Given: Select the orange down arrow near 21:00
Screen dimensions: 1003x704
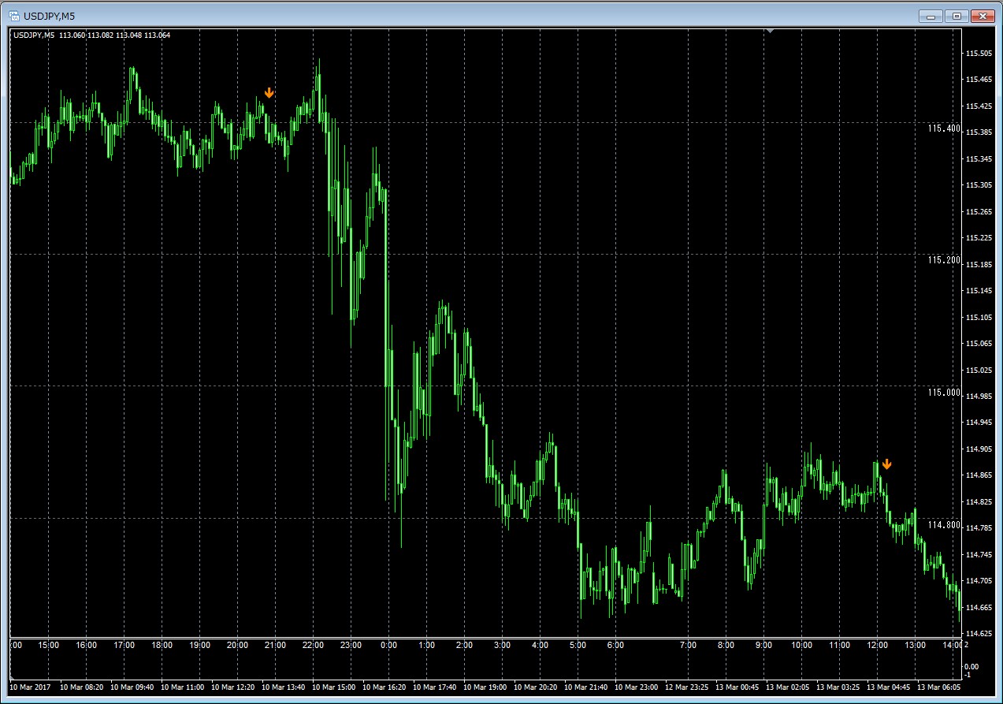Looking at the screenshot, I should tap(269, 93).
